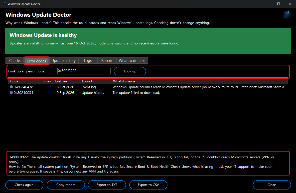The width and height of the screenshot is (296, 193).
Task: Select the Error codes tab
Action: 37,61
